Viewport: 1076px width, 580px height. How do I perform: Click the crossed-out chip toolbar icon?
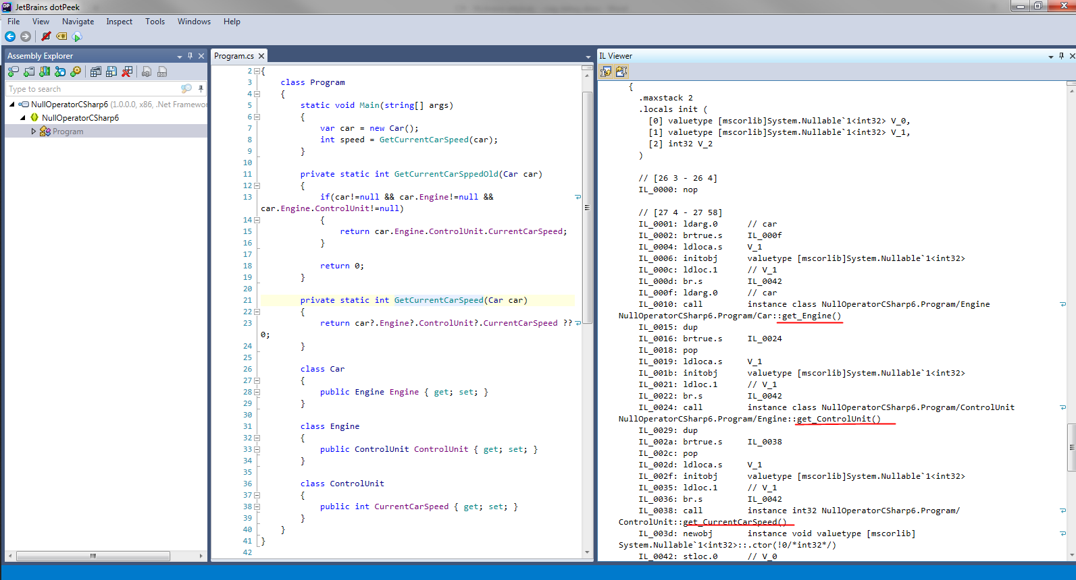coord(46,36)
